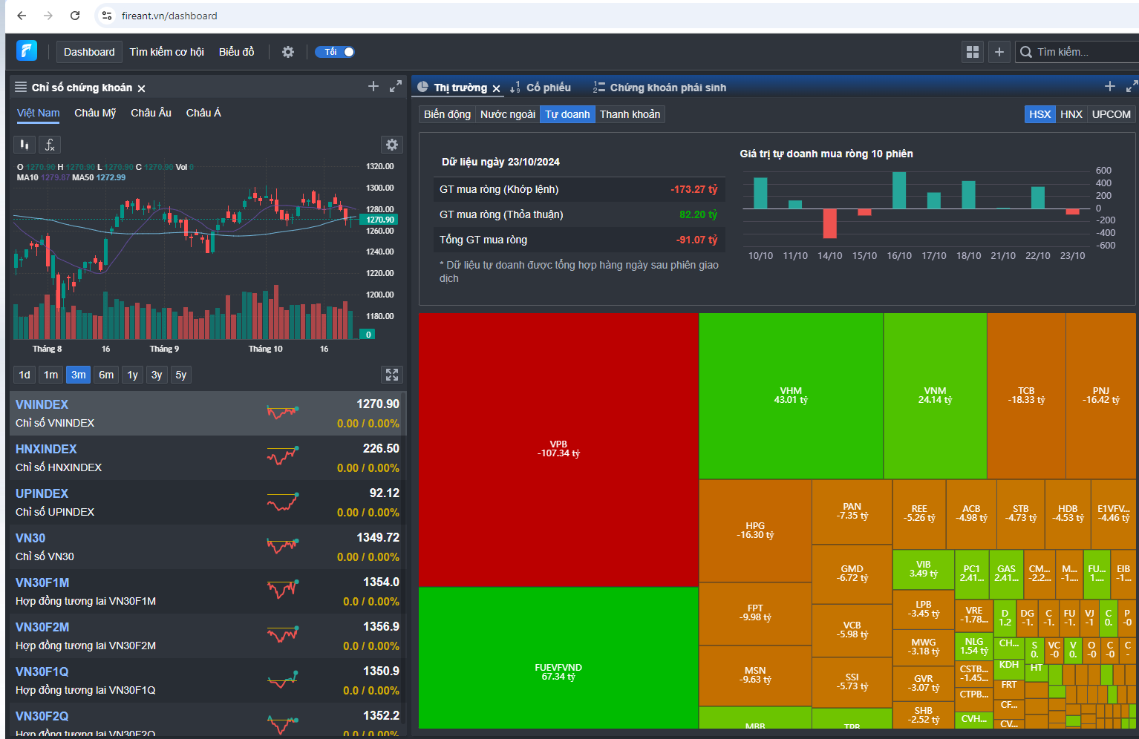Open 'Tìm kiếm cơ hội' menu
The width and height of the screenshot is (1139, 739).
pyautogui.click(x=166, y=52)
